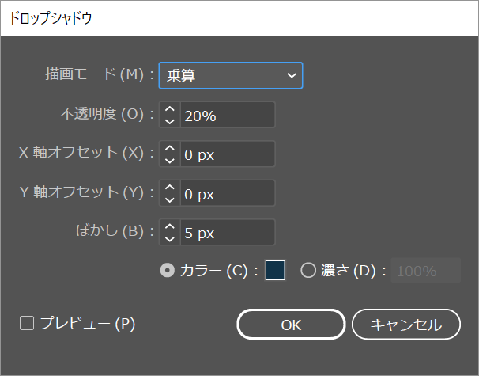Viewport: 479px width, 376px height.
Task: Enable the プレビュー checkbox
Action: pyautogui.click(x=28, y=323)
